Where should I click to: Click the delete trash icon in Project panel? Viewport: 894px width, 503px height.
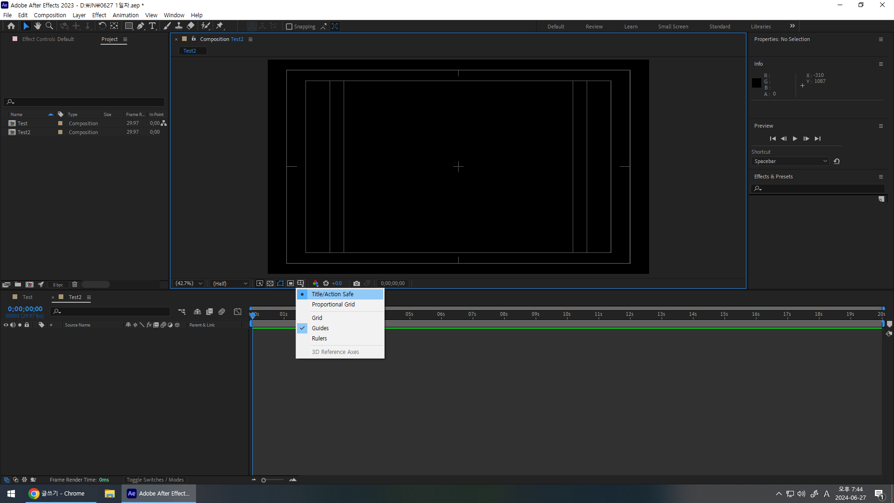[74, 285]
